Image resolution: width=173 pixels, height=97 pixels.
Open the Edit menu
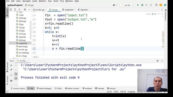pos(13,1)
